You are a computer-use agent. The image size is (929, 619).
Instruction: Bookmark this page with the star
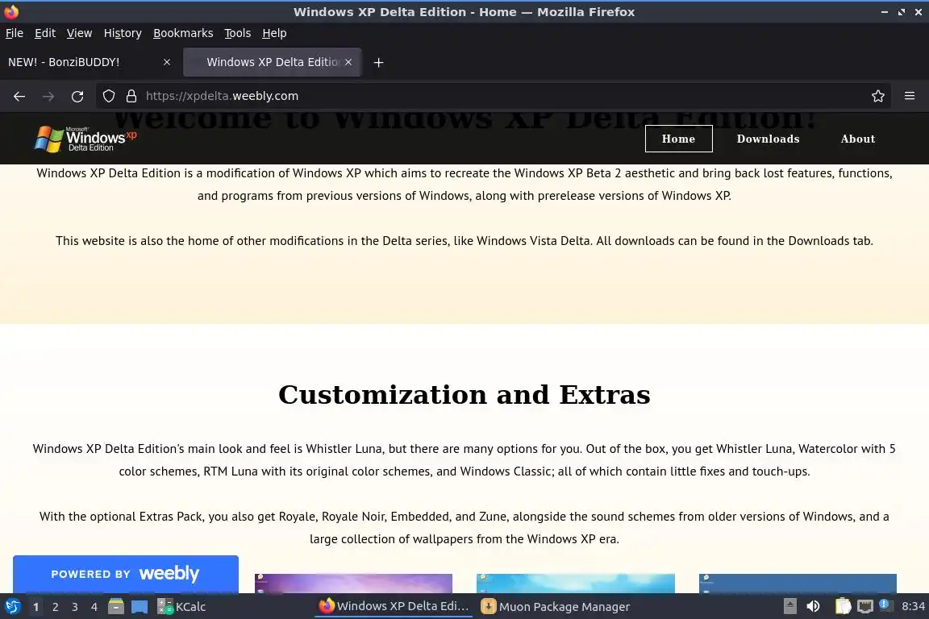(x=878, y=96)
